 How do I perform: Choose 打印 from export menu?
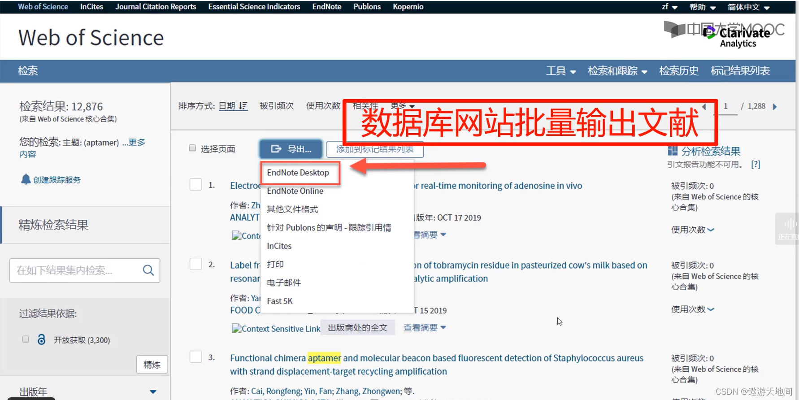pyautogui.click(x=275, y=265)
